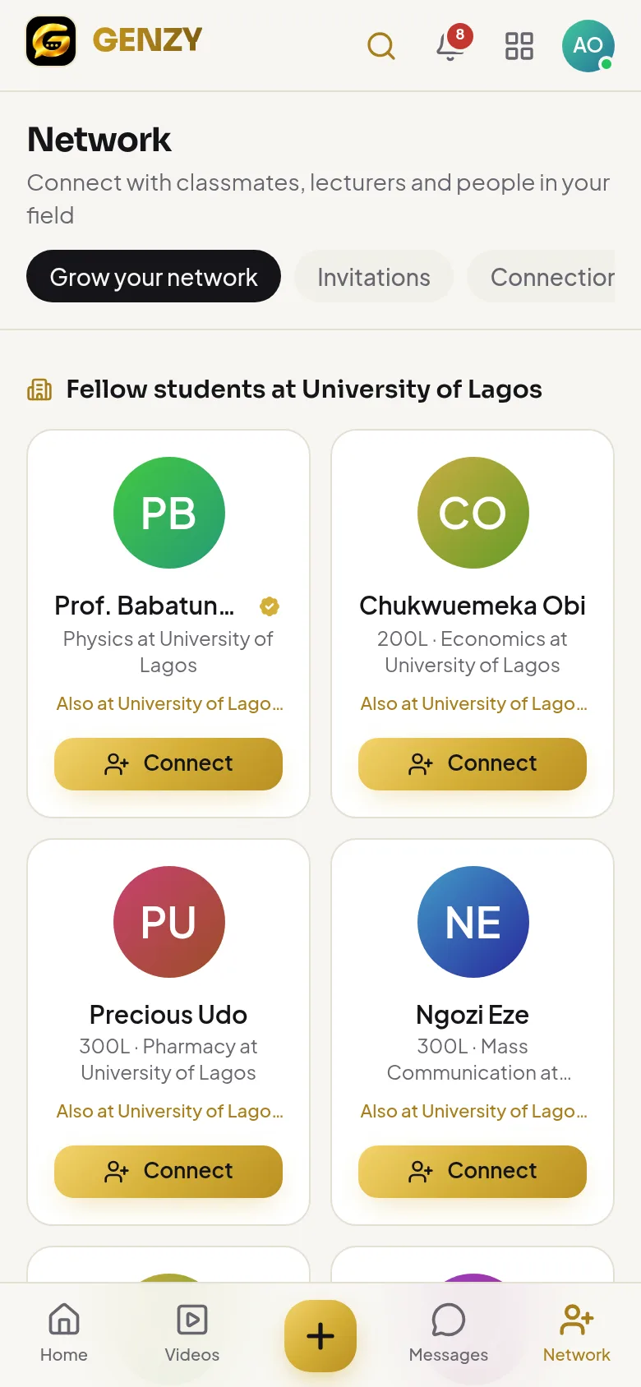Open the apps grid icon
The image size is (641, 1387).
point(519,46)
